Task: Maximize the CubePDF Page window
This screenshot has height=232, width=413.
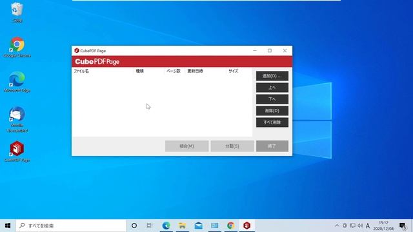Action: pyautogui.click(x=270, y=50)
